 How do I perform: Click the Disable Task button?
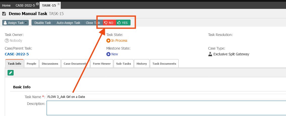43,23
